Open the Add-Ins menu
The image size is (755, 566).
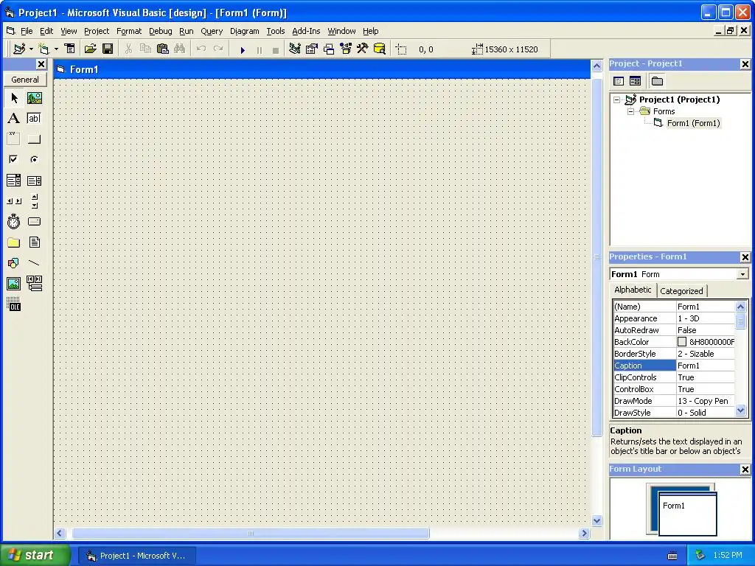pyautogui.click(x=306, y=31)
